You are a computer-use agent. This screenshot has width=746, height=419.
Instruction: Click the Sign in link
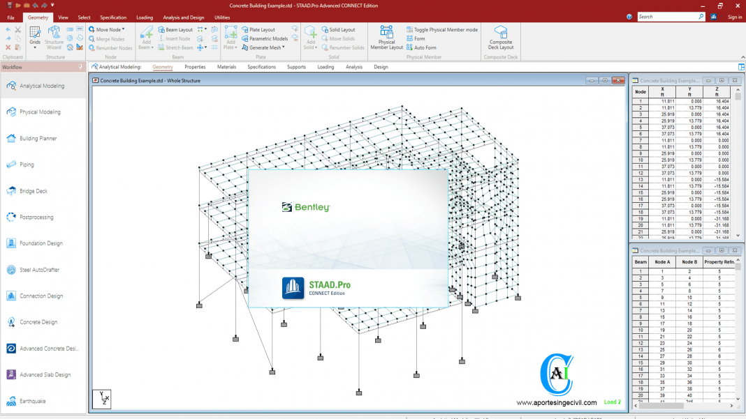click(735, 17)
